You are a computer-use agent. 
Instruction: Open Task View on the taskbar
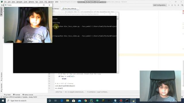point(55,100)
